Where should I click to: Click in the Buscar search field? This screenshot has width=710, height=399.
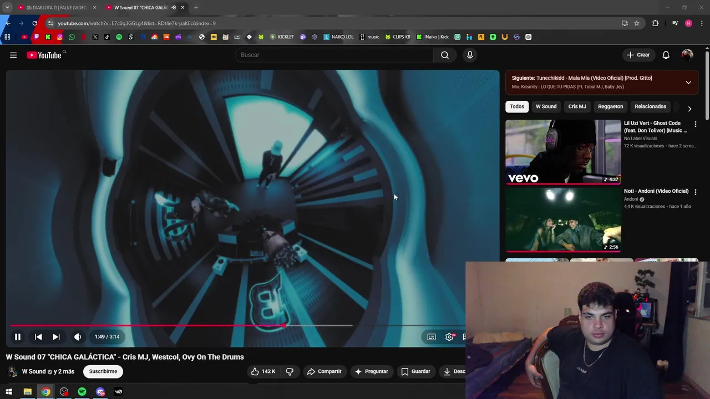(334, 55)
